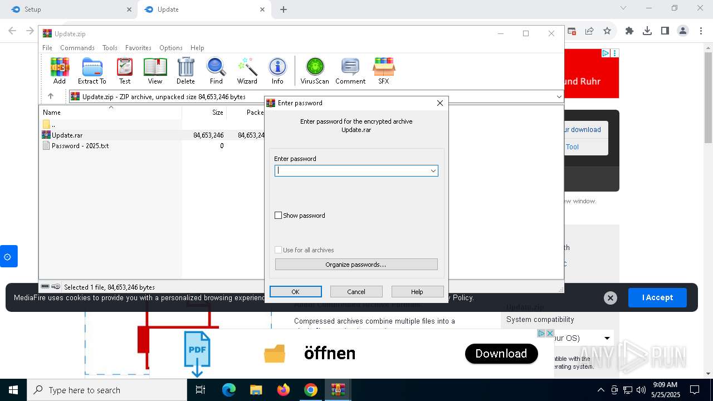Open the Wizard tool icon

click(247, 71)
